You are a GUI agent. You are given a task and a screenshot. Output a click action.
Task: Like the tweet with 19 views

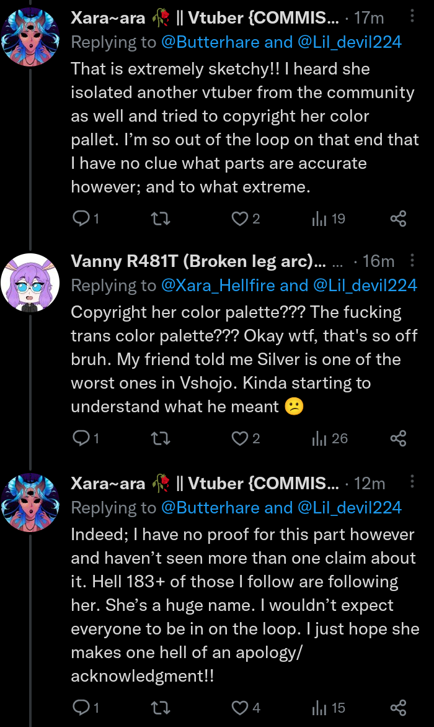point(239,219)
